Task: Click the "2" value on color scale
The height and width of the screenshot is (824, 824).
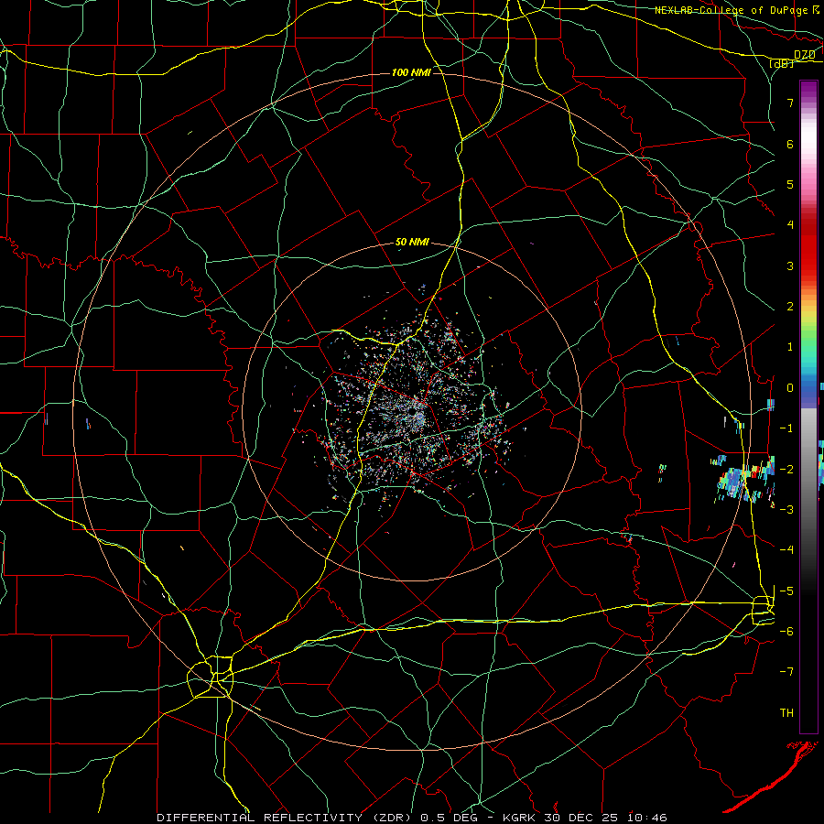Action: [x=790, y=307]
